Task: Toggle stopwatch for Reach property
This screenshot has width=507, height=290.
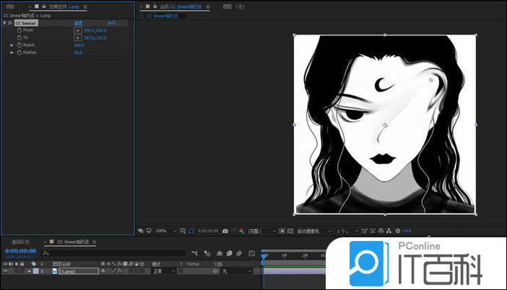Action: point(19,45)
